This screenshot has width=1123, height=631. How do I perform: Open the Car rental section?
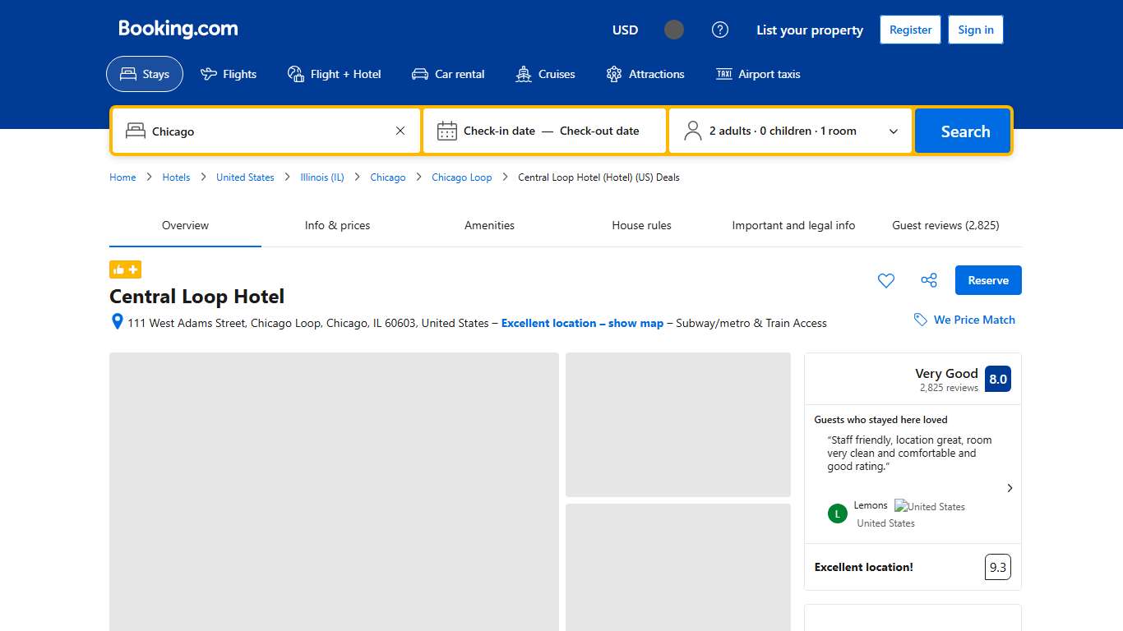(448, 74)
